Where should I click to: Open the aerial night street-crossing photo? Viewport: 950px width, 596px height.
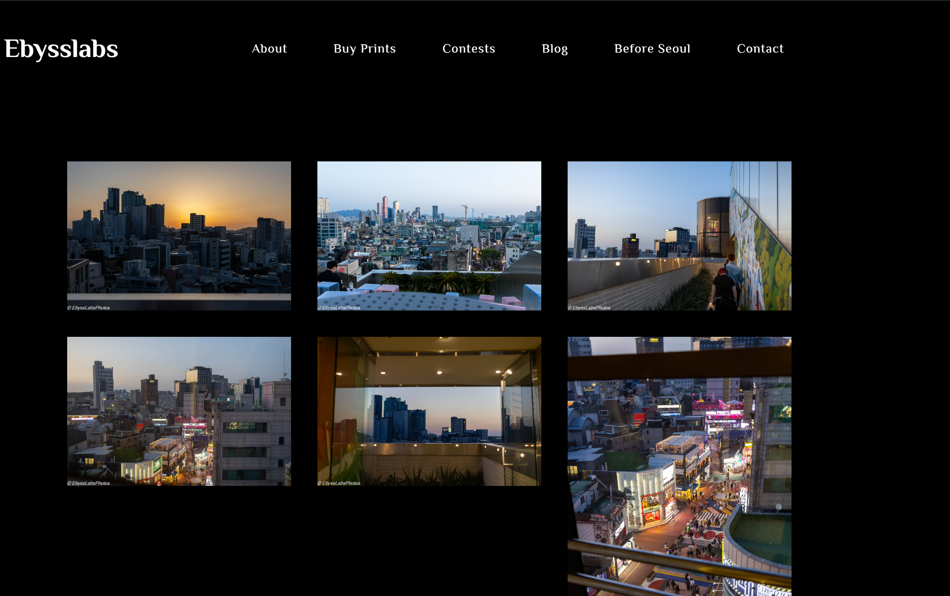(679, 465)
